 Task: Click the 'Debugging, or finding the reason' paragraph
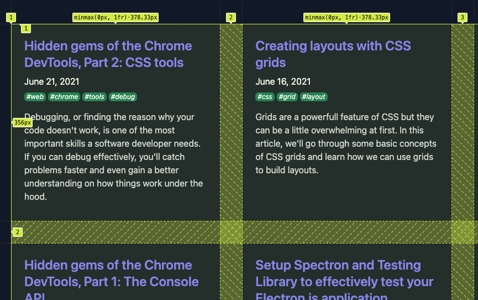tap(114, 157)
